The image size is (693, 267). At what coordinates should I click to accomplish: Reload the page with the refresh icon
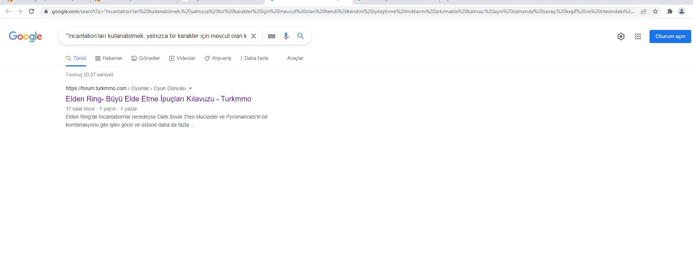pyautogui.click(x=31, y=11)
